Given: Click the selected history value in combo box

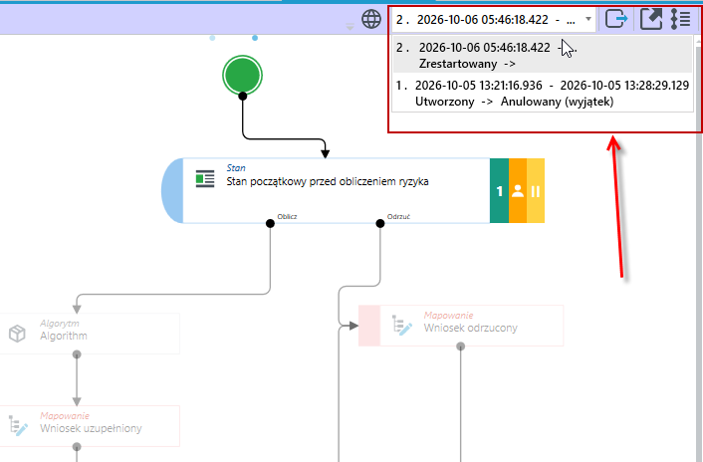Looking at the screenshot, I should (x=486, y=20).
